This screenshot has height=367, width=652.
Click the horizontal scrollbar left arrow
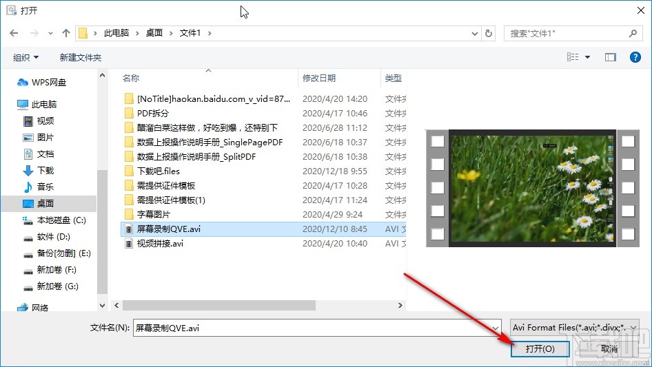pyautogui.click(x=117, y=306)
